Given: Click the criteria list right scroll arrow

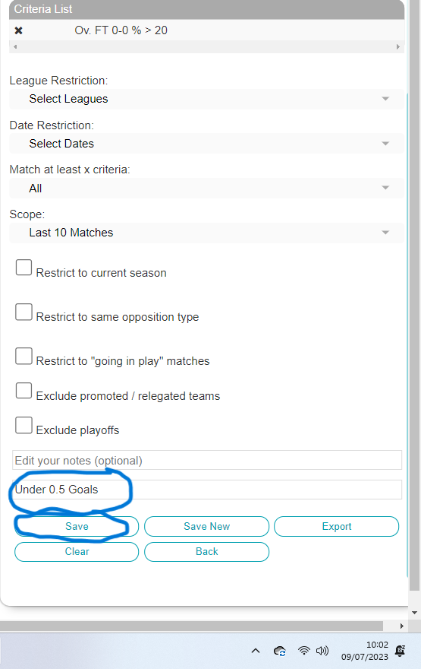Looking at the screenshot, I should pyautogui.click(x=398, y=47).
